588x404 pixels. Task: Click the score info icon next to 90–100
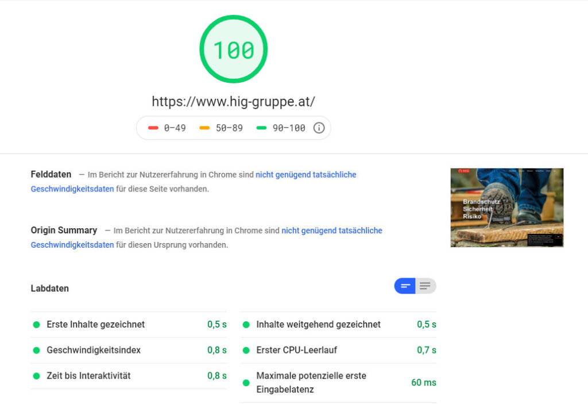pyautogui.click(x=319, y=128)
